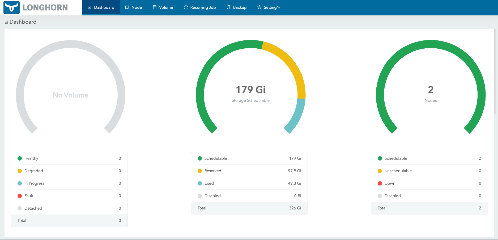Expand the Setting dropdown chevron
Image resolution: width=498 pixels, height=240 pixels.
click(x=279, y=7)
